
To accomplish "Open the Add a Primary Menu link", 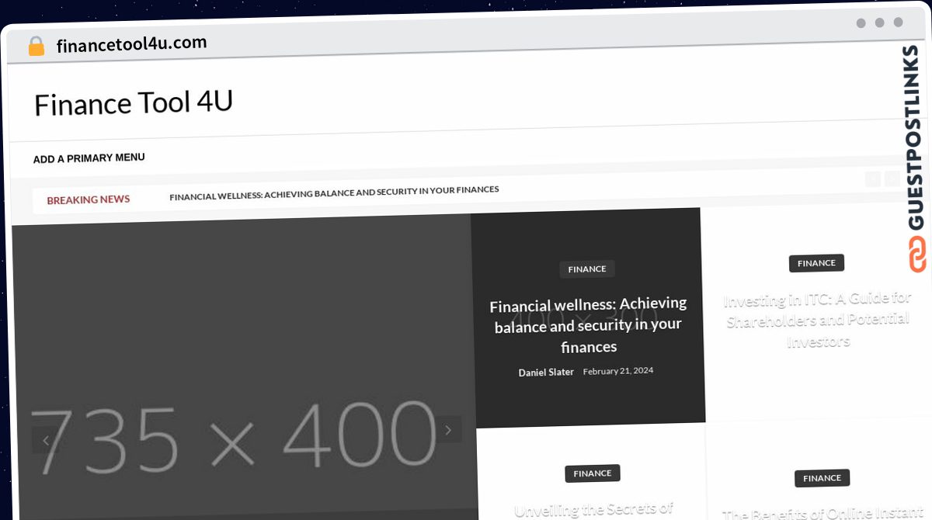I will click(x=89, y=158).
